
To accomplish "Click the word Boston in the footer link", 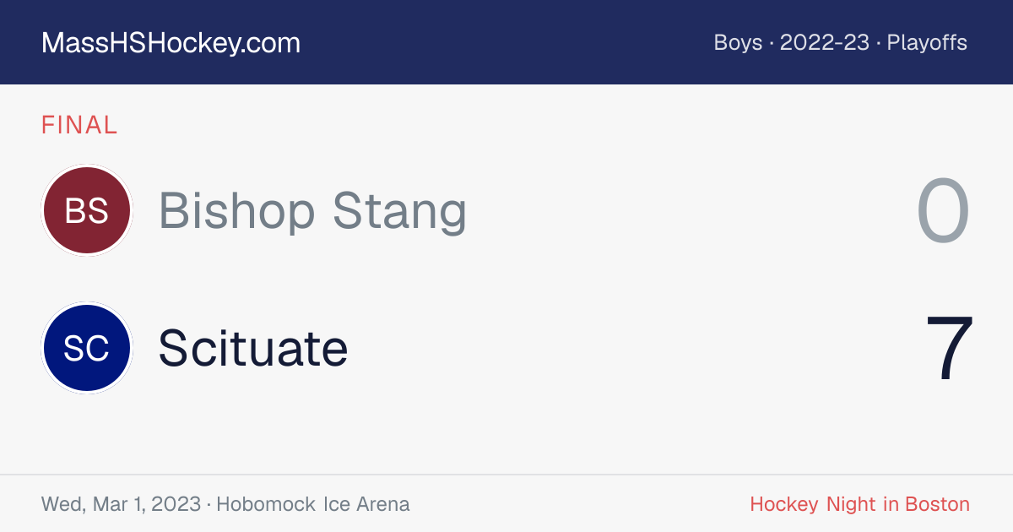I will (938, 504).
